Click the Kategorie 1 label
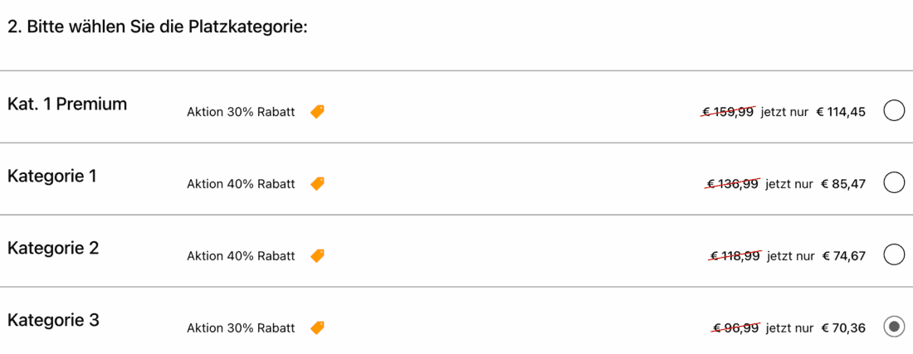Screen dimensions: 913x354 pos(52,177)
